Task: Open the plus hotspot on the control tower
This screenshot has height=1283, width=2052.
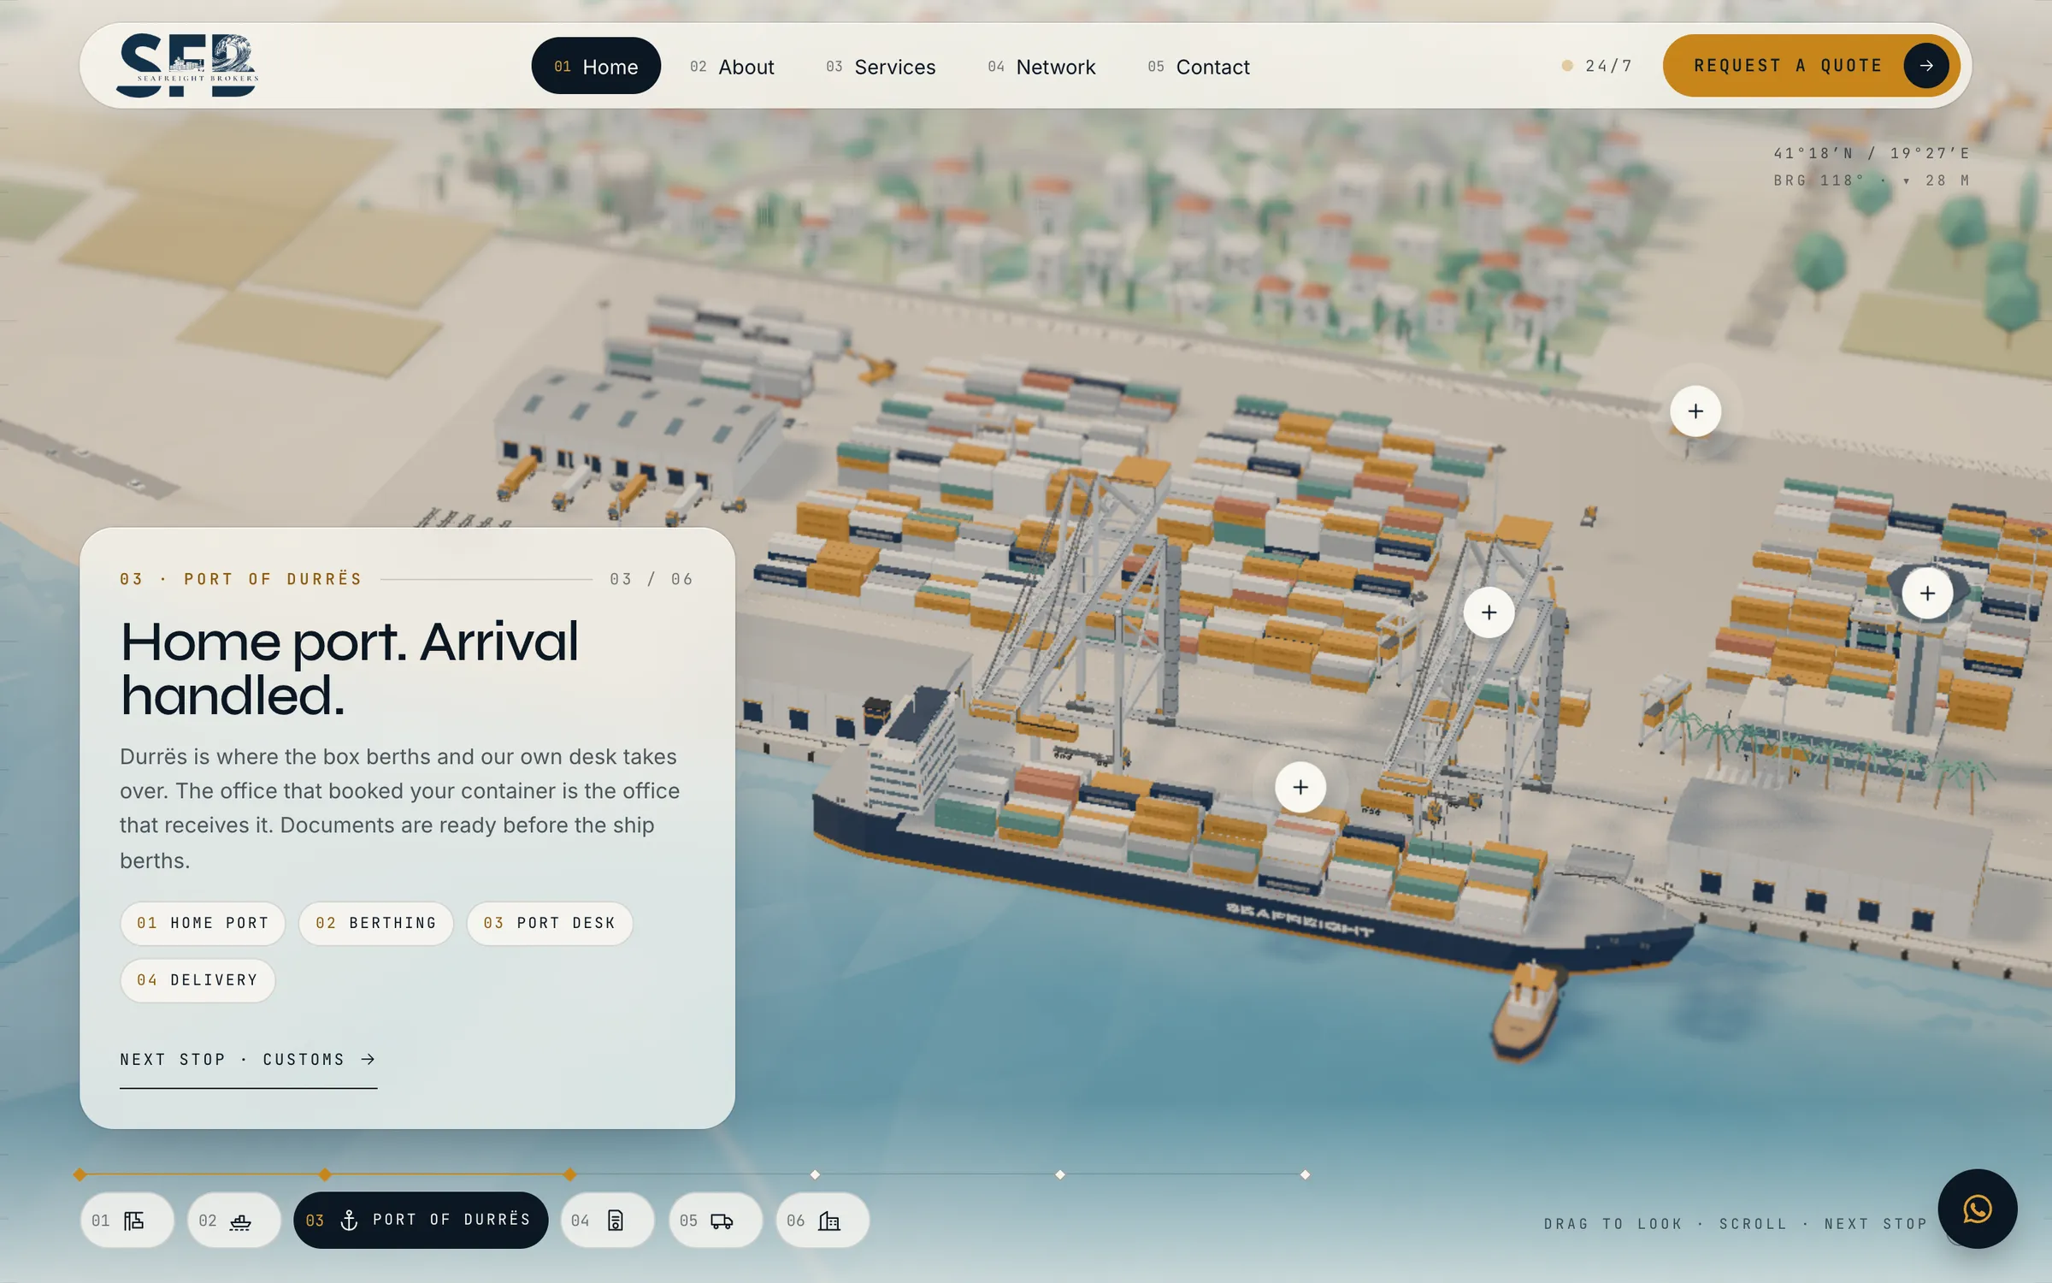Action: [1927, 593]
